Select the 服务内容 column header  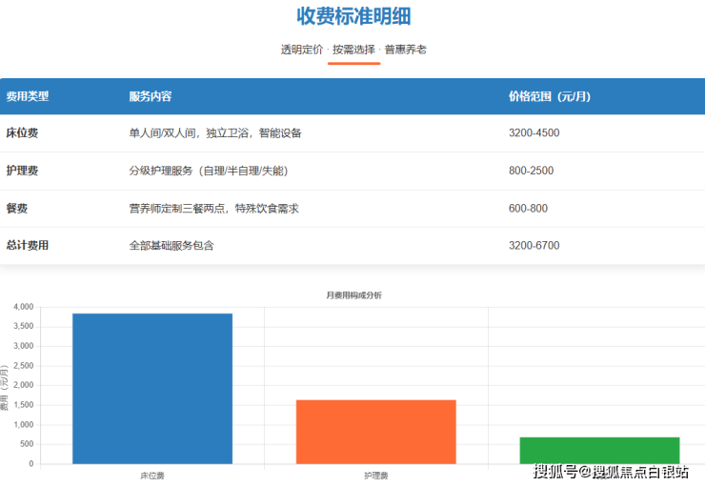tap(151, 96)
